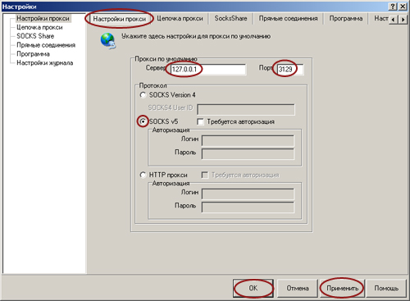Select SOCKS Share in the left tree

click(x=35, y=36)
